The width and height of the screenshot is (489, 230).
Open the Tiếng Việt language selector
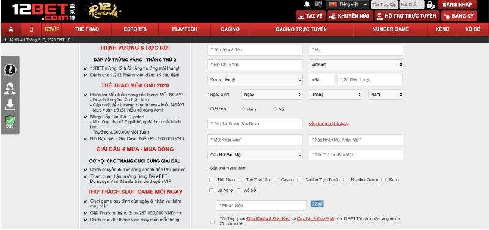coord(348,5)
